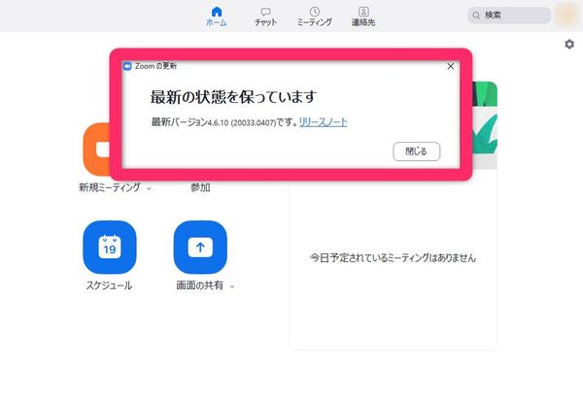Start a 新規ミーティング with orange icon
This screenshot has height=401, width=583.
pos(96,149)
